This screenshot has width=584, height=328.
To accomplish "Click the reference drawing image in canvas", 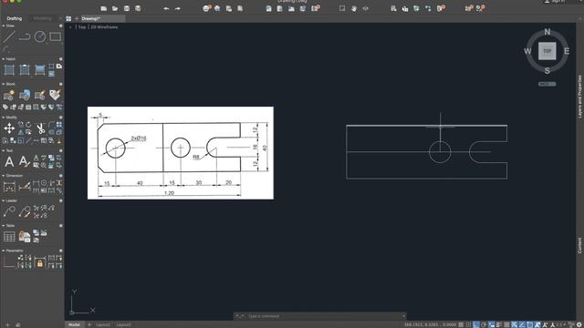I will (181, 153).
